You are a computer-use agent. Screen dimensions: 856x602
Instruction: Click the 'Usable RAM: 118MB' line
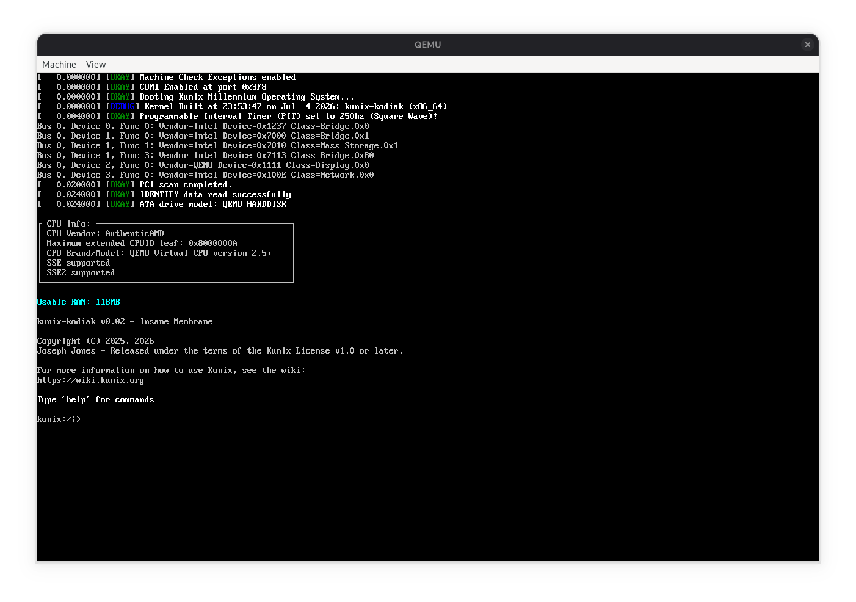pyautogui.click(x=79, y=302)
